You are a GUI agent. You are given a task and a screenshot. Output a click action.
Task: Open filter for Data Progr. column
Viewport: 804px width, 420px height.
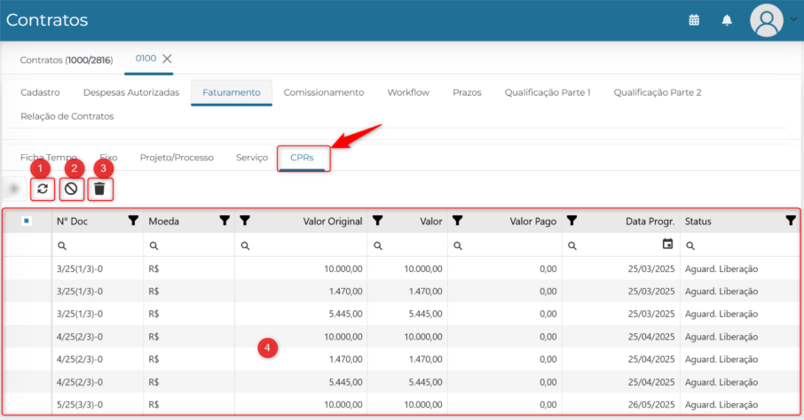[x=571, y=221]
